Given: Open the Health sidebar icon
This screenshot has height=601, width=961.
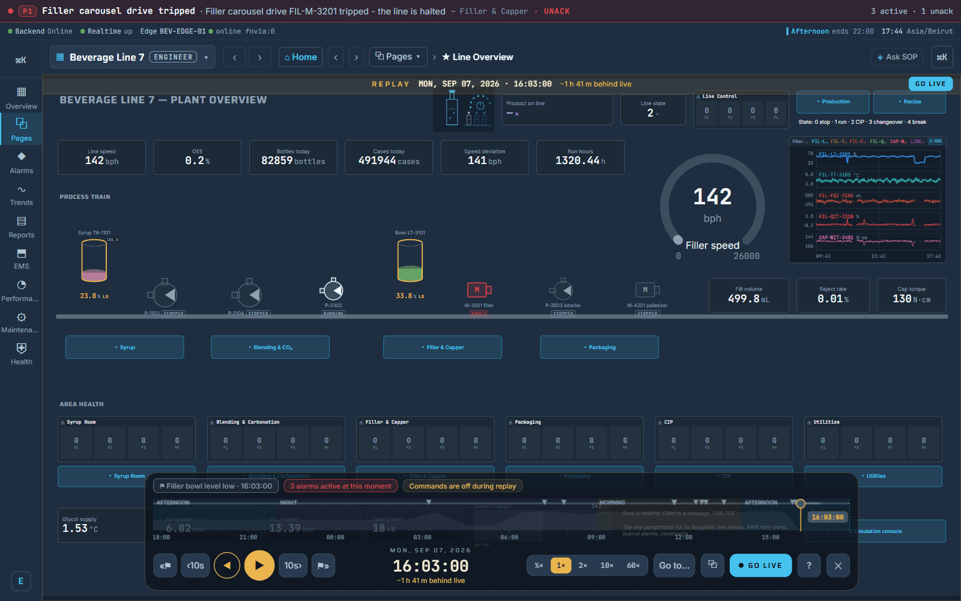Looking at the screenshot, I should 21,355.
